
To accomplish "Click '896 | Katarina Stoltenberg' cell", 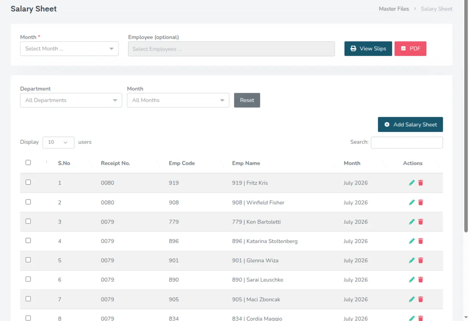I will click(265, 241).
